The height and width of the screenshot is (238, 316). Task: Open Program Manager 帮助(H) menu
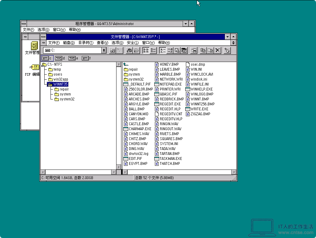[75, 30]
